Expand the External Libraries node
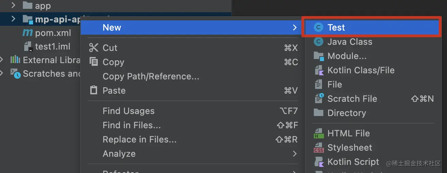 click(x=3, y=60)
